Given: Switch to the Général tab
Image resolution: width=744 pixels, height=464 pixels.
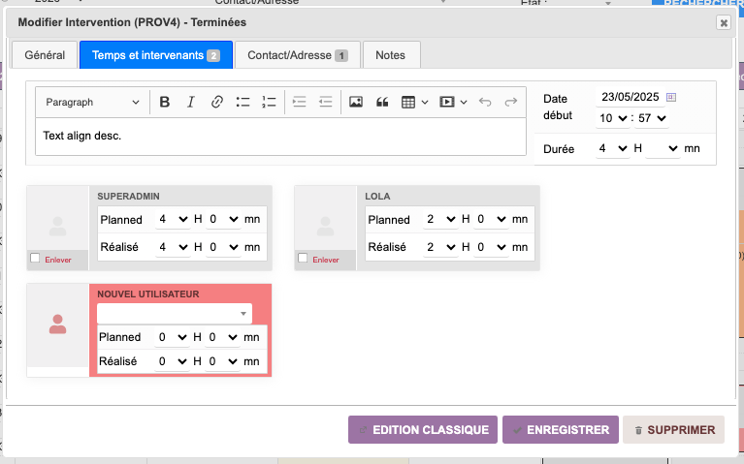Looking at the screenshot, I should [44, 55].
